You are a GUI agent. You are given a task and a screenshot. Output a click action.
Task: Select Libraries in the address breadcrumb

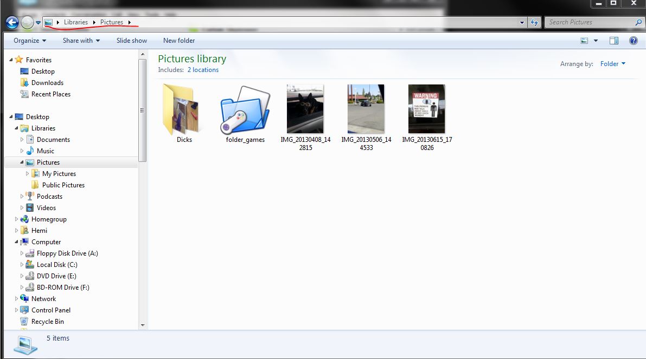[76, 22]
